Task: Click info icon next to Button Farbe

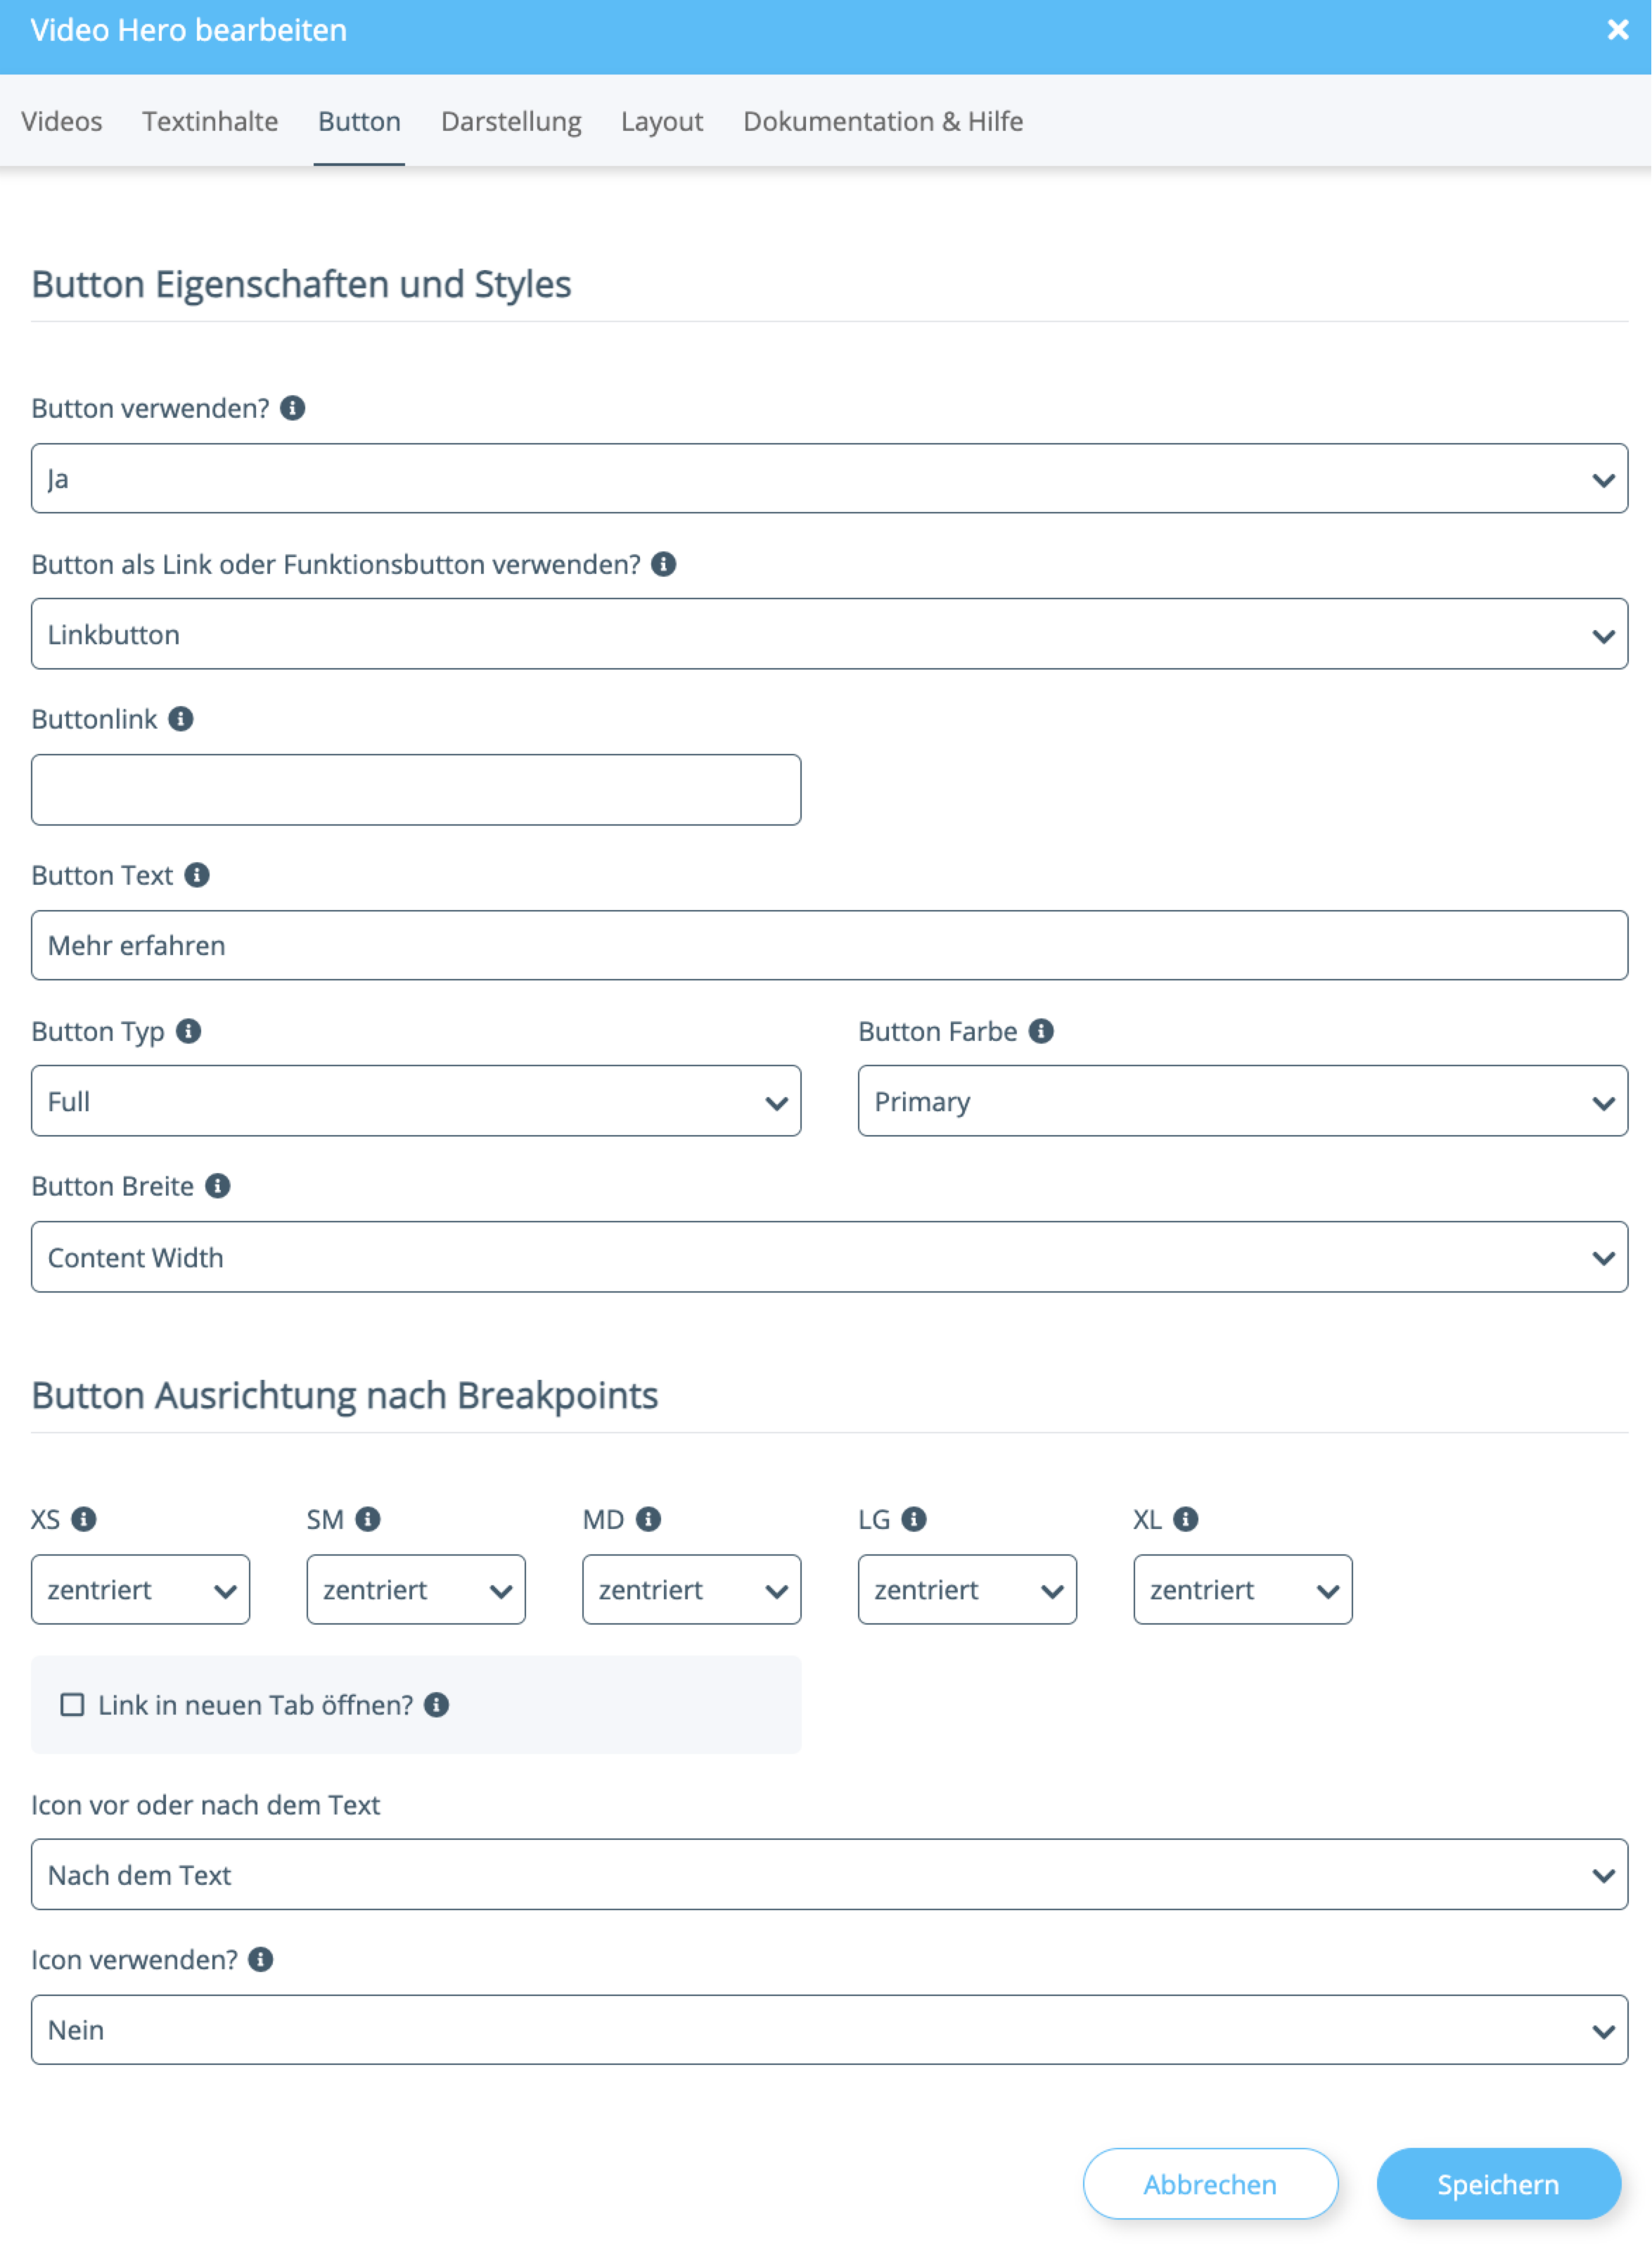Action: (x=1041, y=1031)
